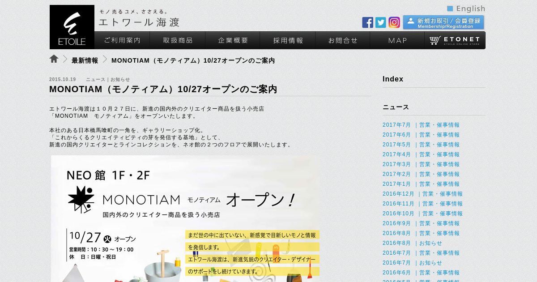Click the MONOTIAM opening announcement image
Image resolution: width=537 pixels, height=282 pixels.
coord(185,218)
